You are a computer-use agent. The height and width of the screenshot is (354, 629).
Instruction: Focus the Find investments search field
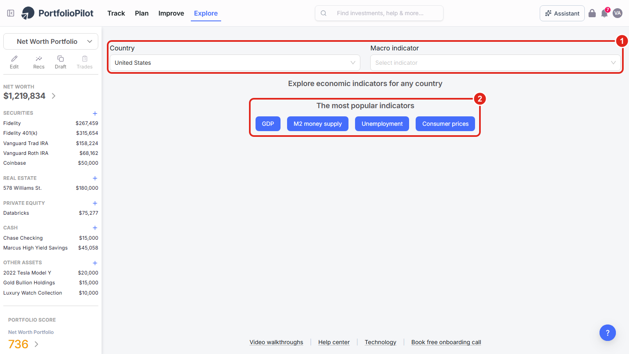coord(379,13)
